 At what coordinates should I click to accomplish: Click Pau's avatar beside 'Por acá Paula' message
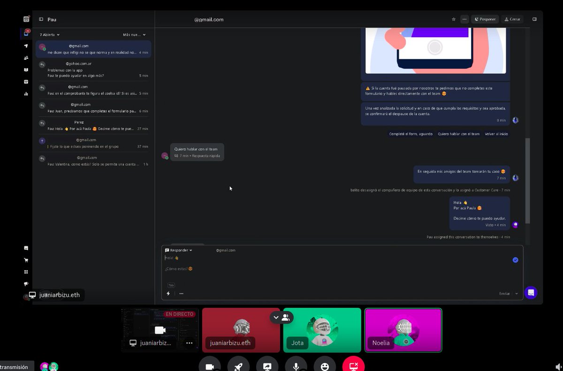point(516,224)
